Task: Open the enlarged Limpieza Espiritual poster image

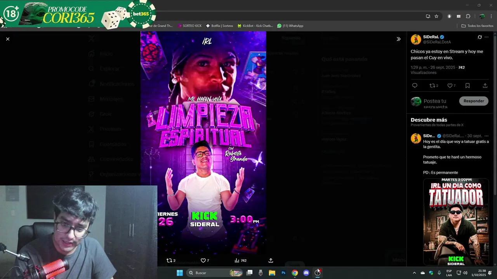Action: tap(203, 142)
